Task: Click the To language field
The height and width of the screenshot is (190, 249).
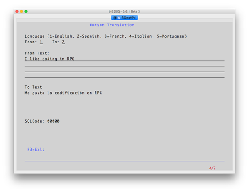Action: point(63,42)
